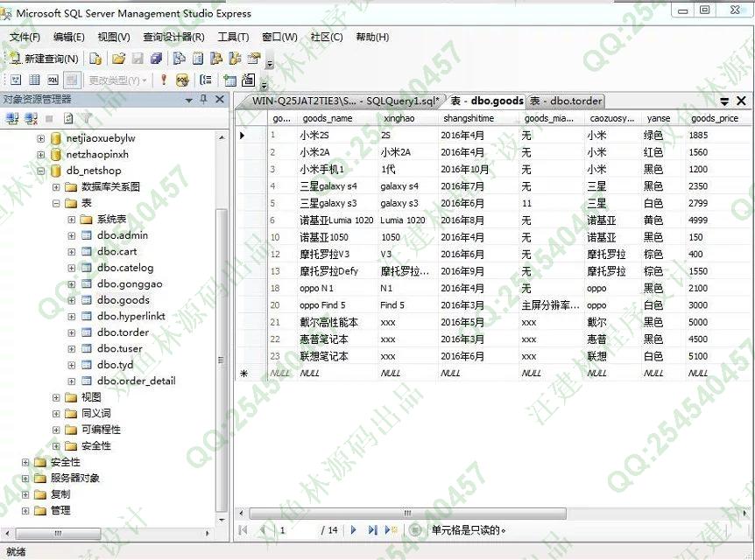Click the Disconnect icon in Object Explorer
The height and width of the screenshot is (560, 755).
31,118
